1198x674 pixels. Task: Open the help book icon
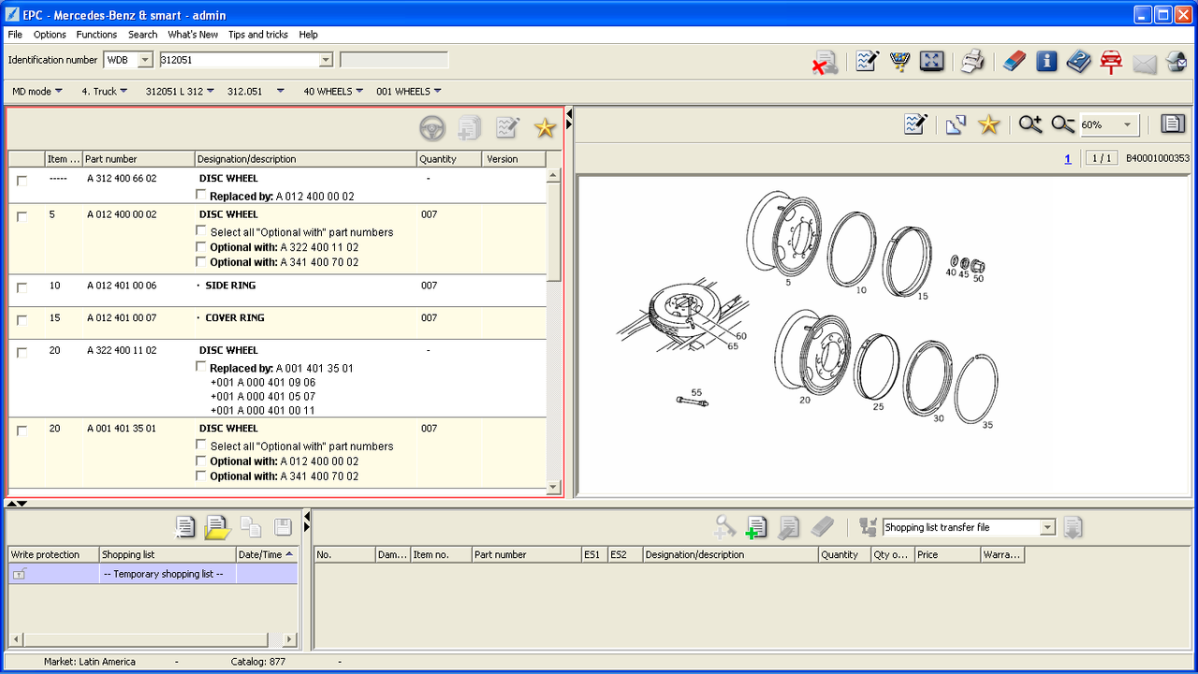[x=1079, y=62]
